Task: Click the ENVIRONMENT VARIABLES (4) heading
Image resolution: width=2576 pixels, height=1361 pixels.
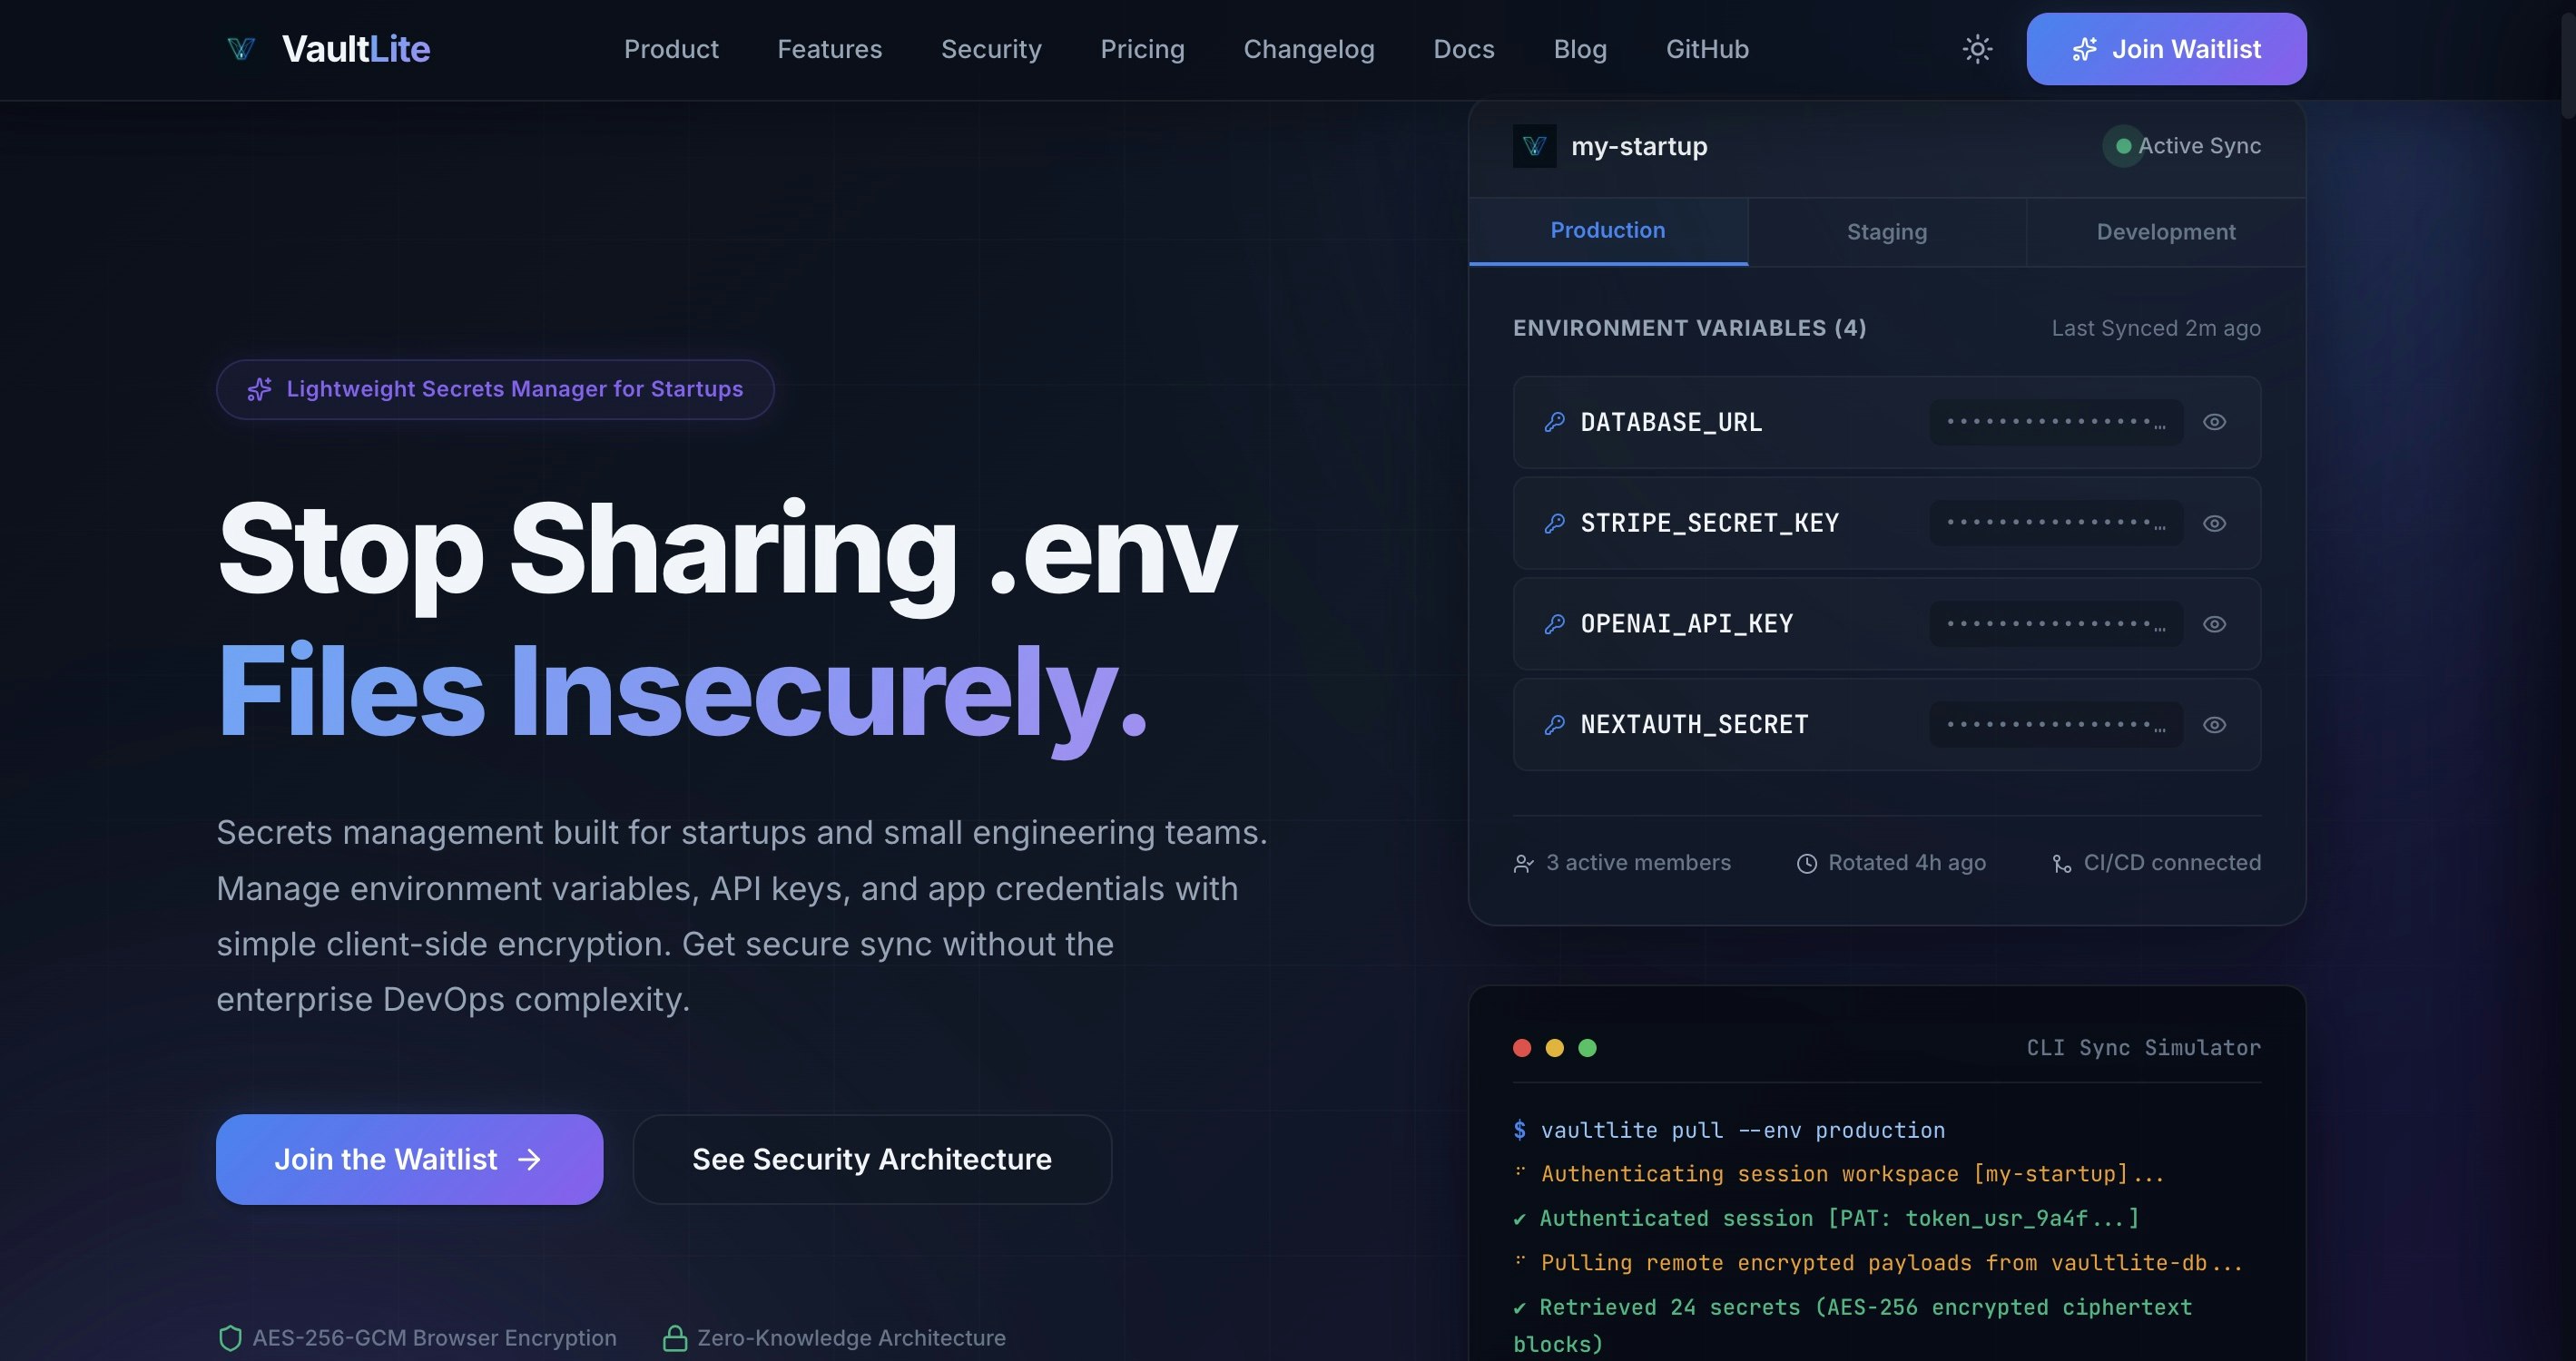Action: click(1689, 328)
